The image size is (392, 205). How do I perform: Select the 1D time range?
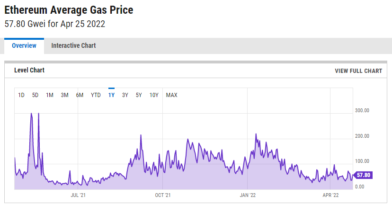21,95
